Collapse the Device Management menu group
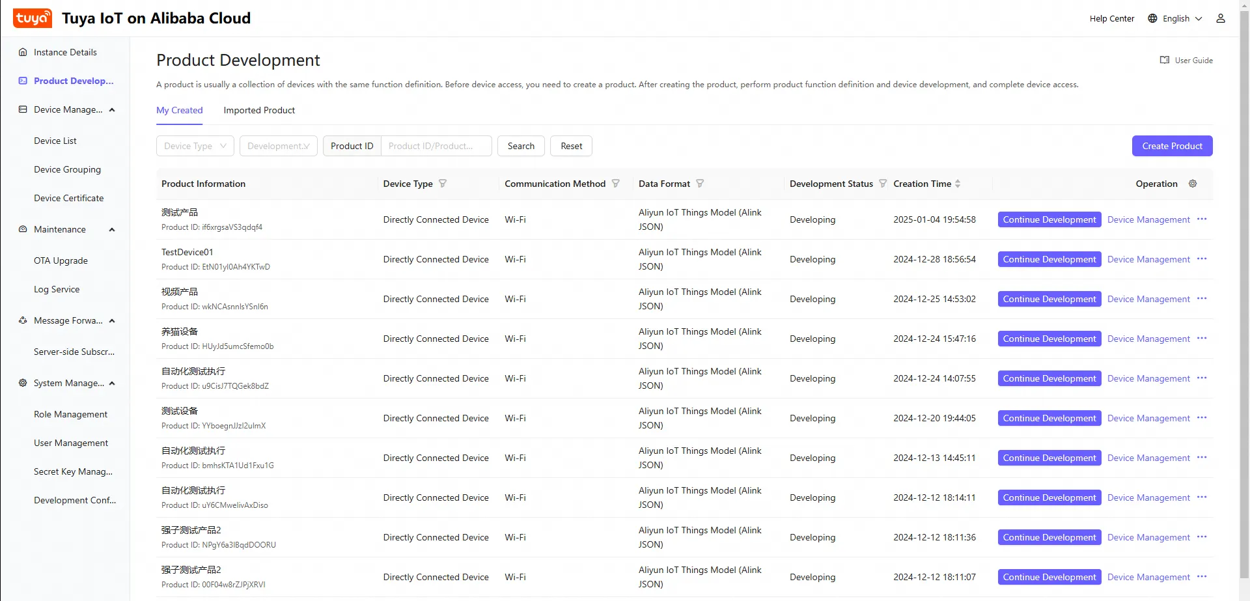The width and height of the screenshot is (1250, 601). pos(112,109)
